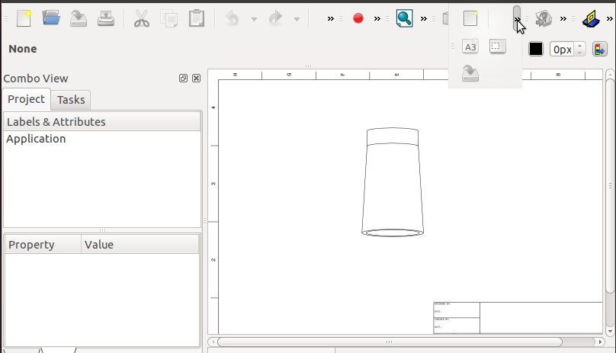Expand toolbar chevron between record and zoom icons

pyautogui.click(x=377, y=18)
